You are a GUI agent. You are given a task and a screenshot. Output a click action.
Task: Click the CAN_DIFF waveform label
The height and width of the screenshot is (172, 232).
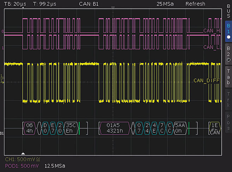click(x=206, y=80)
